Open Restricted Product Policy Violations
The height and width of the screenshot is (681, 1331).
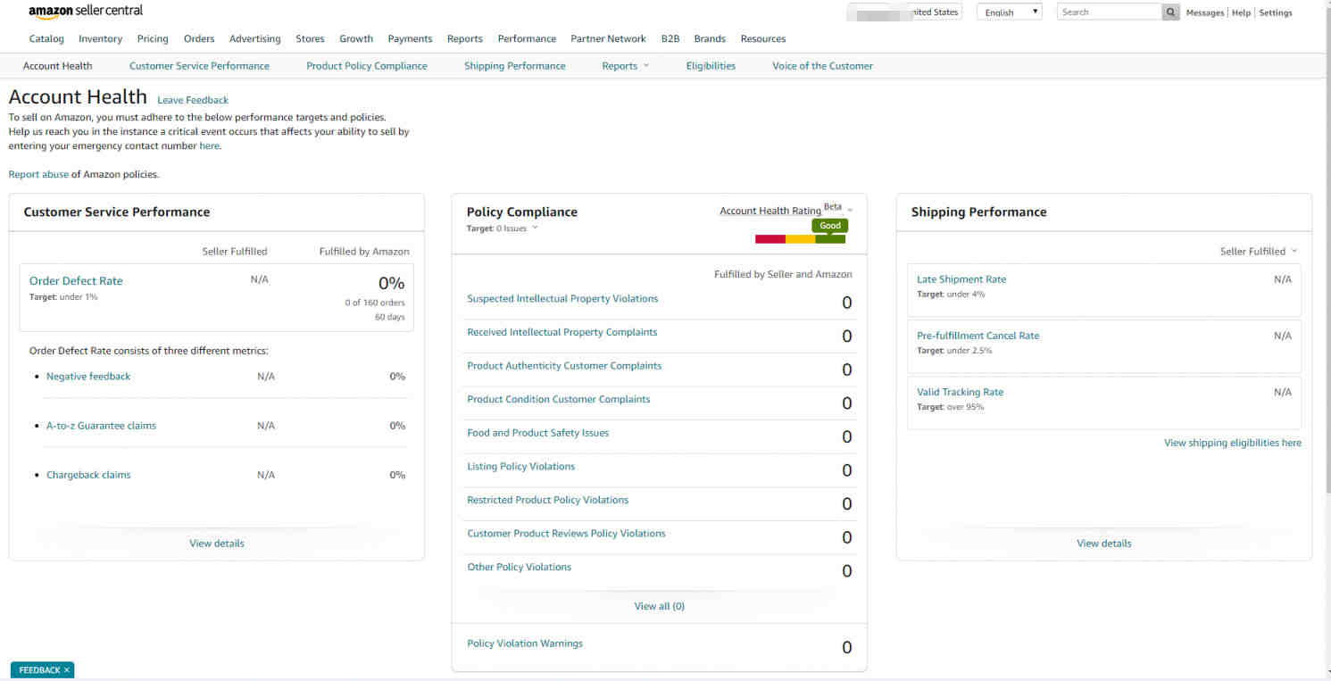point(548,500)
